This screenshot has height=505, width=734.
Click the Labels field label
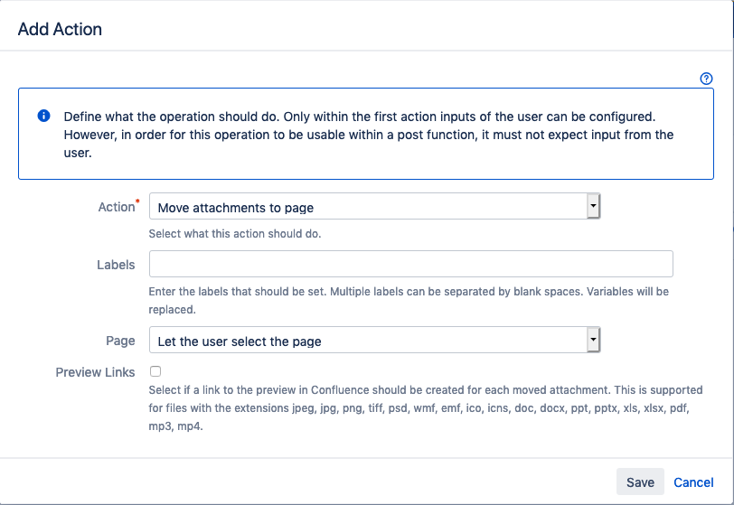tap(116, 265)
